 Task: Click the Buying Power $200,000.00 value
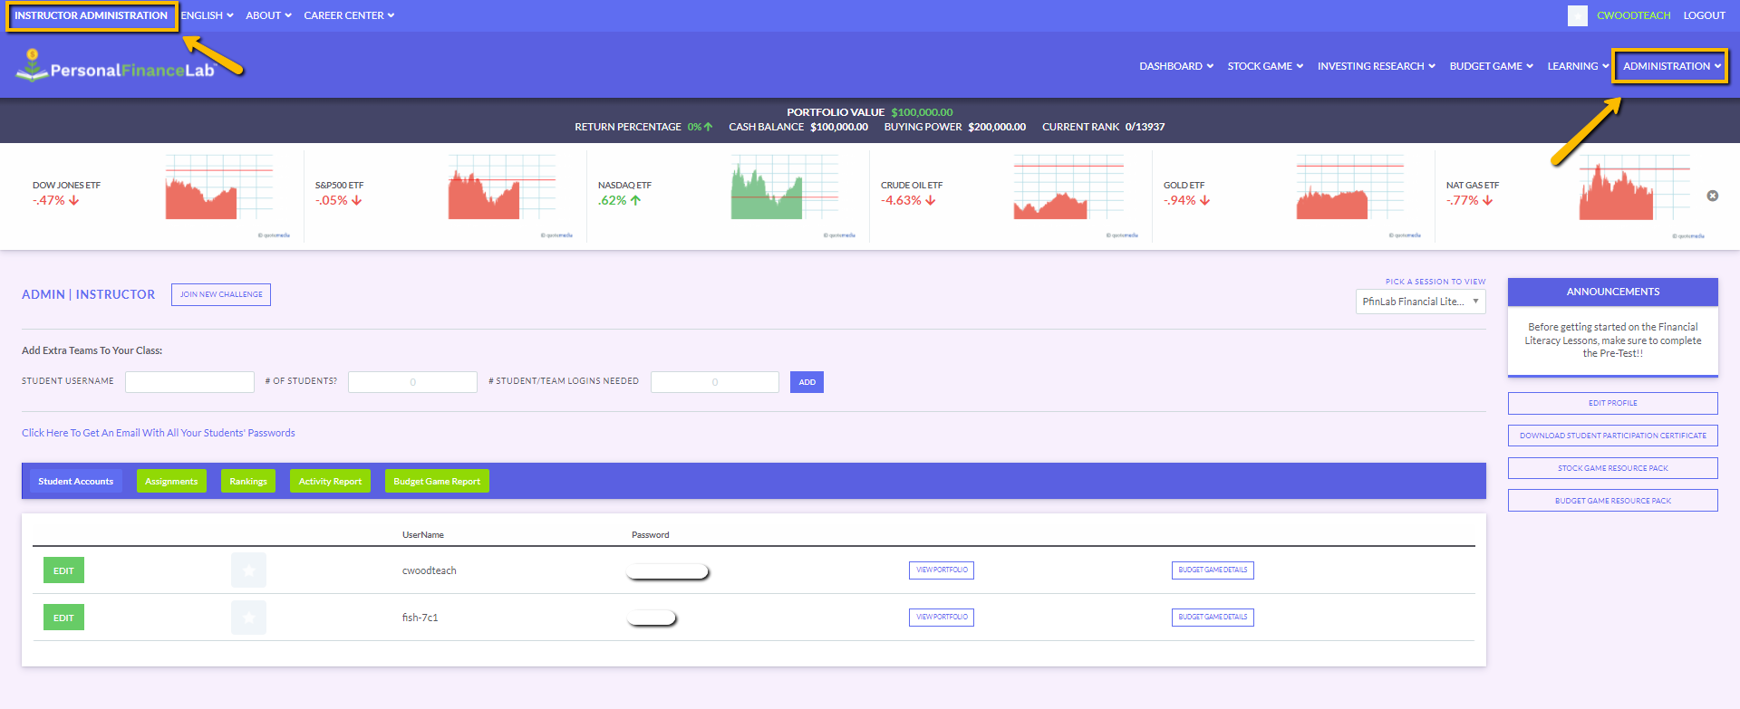[997, 127]
